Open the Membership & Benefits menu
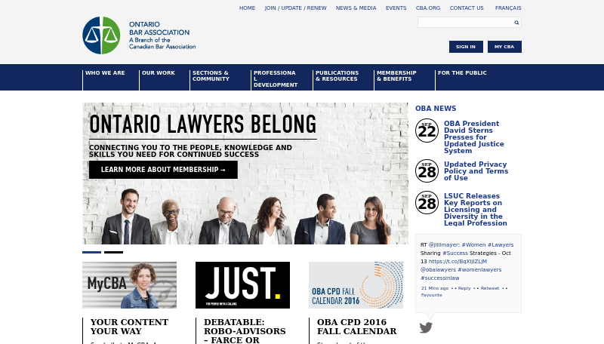This screenshot has height=344, width=604. tap(396, 75)
